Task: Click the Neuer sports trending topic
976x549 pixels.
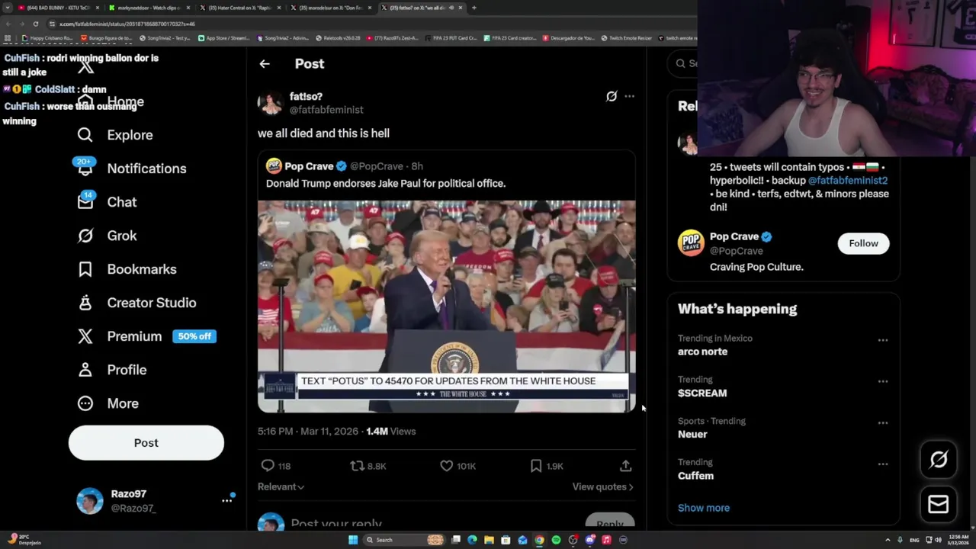Action: click(x=692, y=435)
